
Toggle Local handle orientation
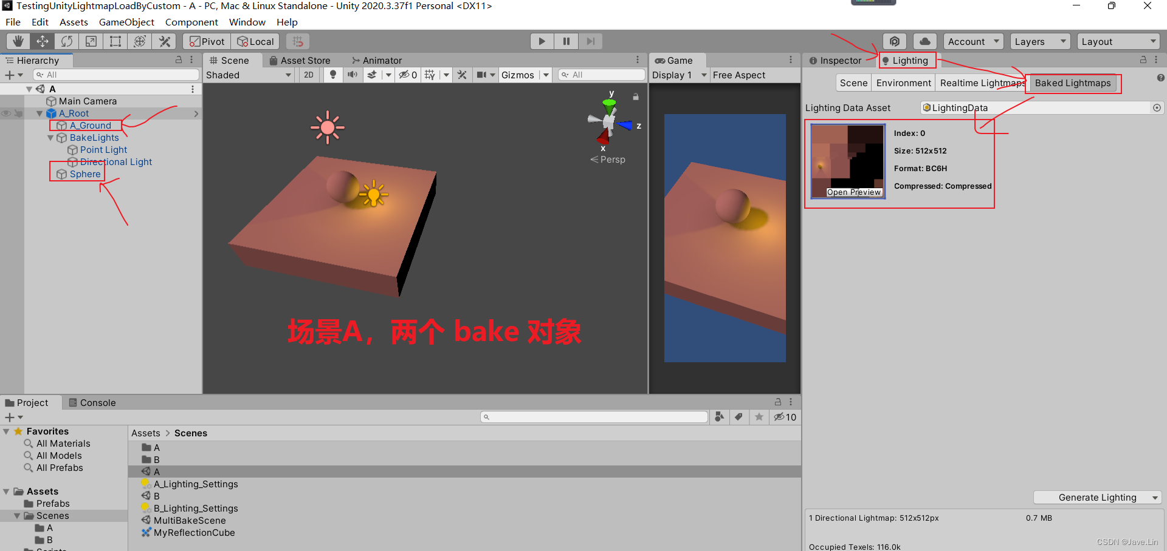255,41
